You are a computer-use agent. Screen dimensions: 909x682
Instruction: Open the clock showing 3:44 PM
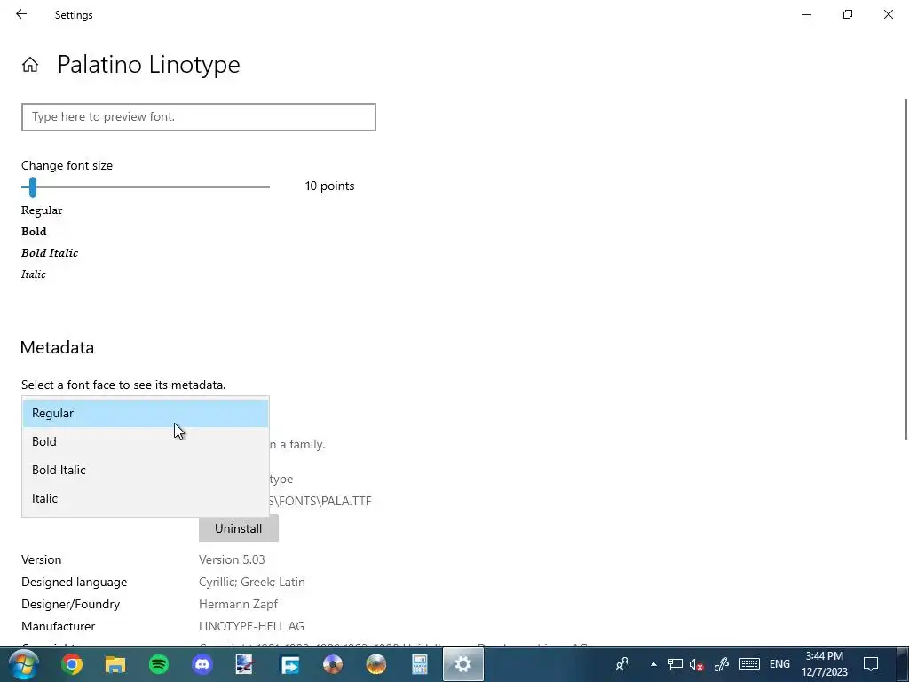click(x=825, y=664)
